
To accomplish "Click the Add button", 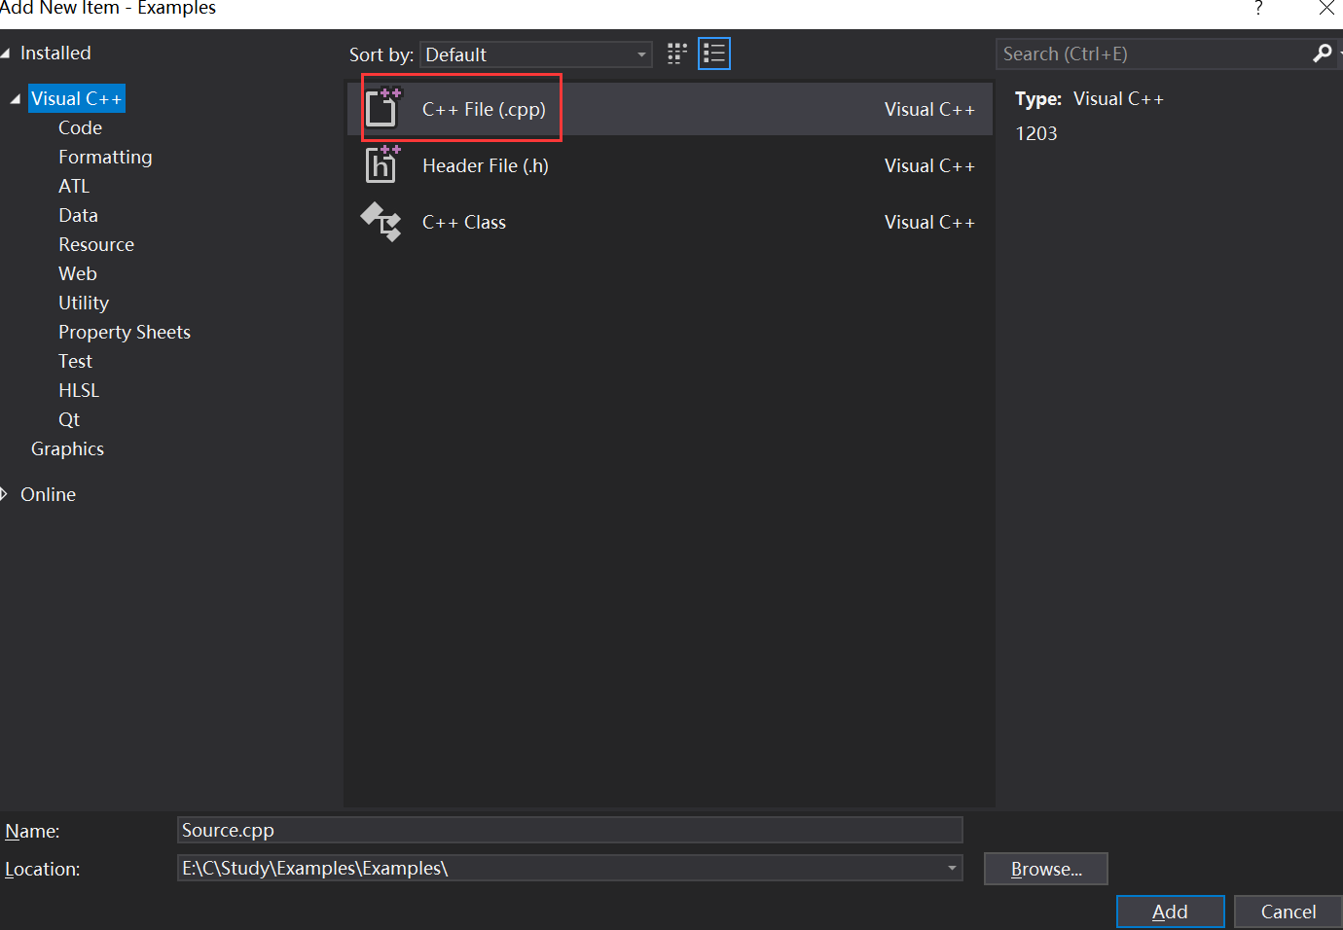I will click(1170, 912).
